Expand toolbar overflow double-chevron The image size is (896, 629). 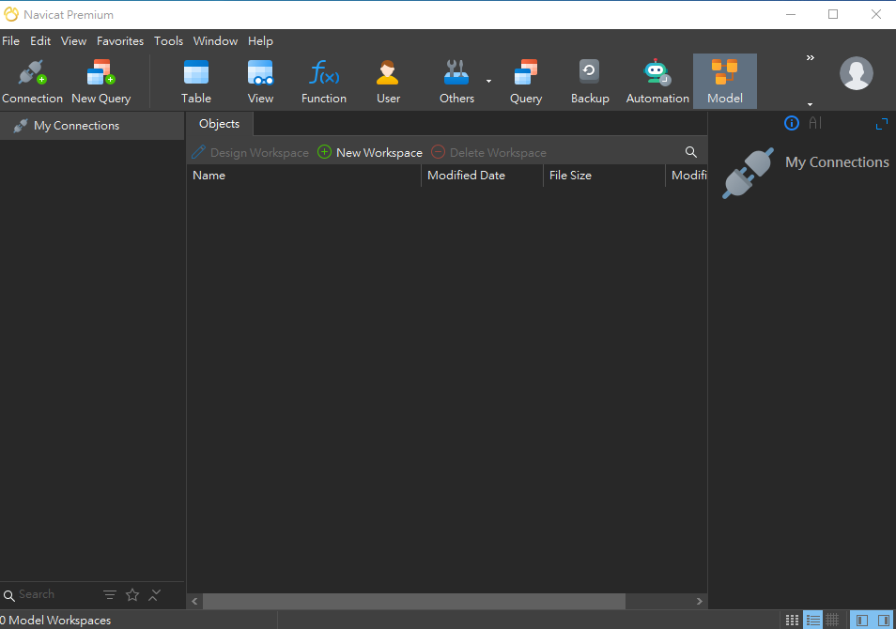pyautogui.click(x=810, y=58)
